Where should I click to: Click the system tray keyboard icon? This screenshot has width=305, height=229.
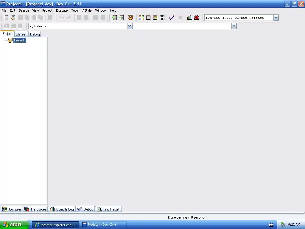coord(271,225)
